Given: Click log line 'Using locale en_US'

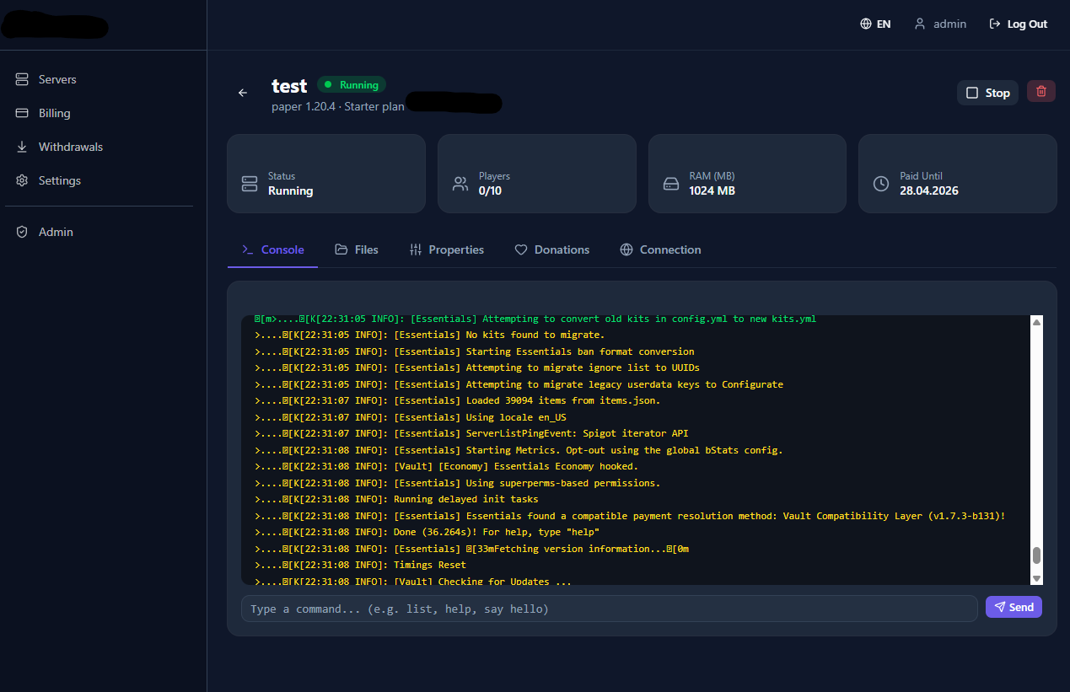Looking at the screenshot, I should click(x=410, y=417).
